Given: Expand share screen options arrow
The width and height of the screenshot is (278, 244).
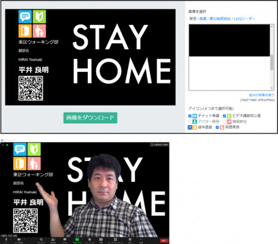Looking at the screenshot, I should pos(82,239).
